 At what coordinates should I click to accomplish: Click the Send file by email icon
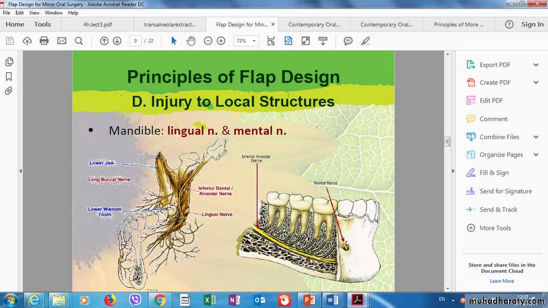(62, 41)
